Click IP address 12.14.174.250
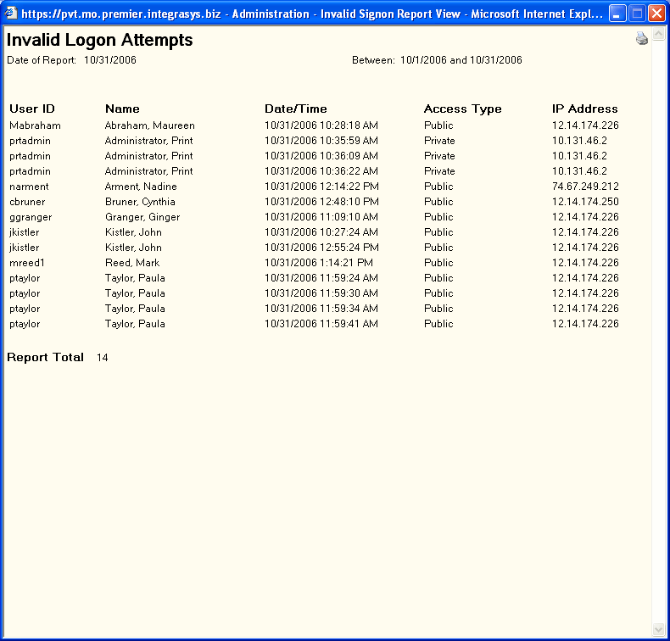Image resolution: width=670 pixels, height=641 pixels. (x=585, y=202)
